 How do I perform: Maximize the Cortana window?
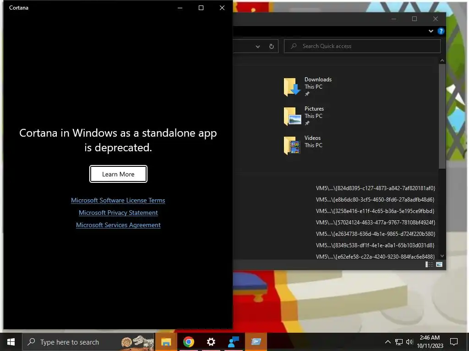click(201, 8)
